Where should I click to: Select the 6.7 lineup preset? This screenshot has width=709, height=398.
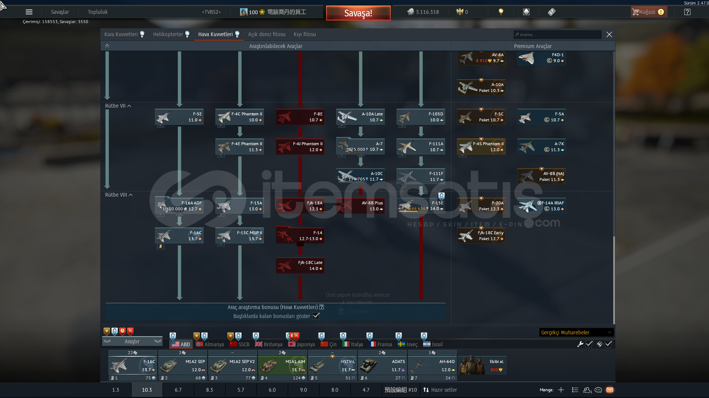coord(178,390)
